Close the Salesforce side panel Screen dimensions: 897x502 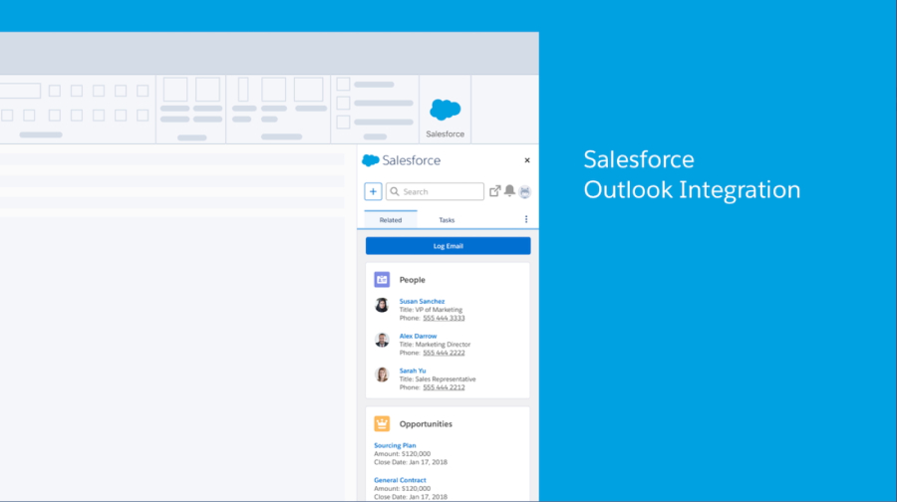coord(527,160)
